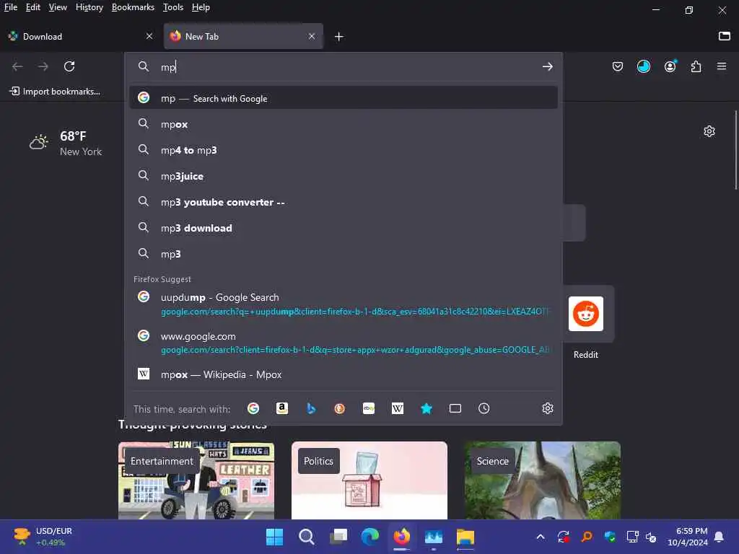Open USD/EUR taskbar widget
This screenshot has height=554, width=739.
pos(43,537)
